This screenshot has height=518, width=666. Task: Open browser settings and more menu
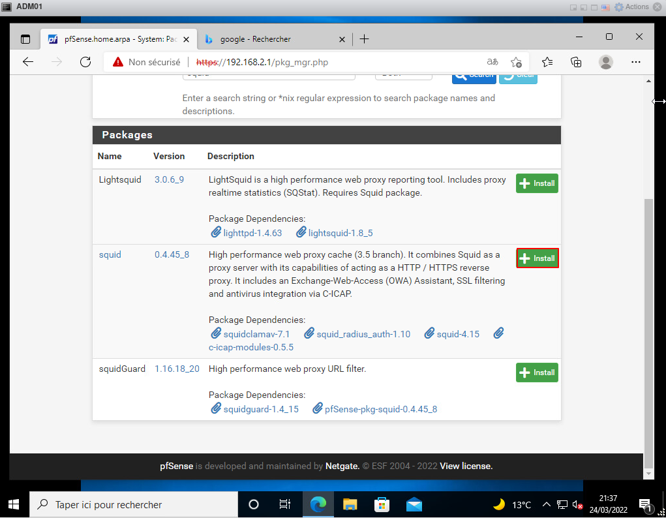click(x=637, y=62)
